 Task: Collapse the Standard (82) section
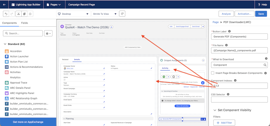coord(5,44)
